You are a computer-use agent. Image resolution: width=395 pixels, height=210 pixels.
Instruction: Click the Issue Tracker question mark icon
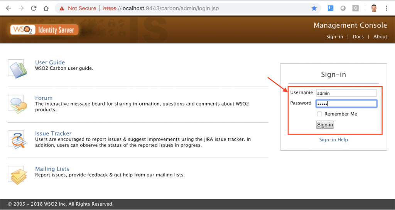(17, 139)
